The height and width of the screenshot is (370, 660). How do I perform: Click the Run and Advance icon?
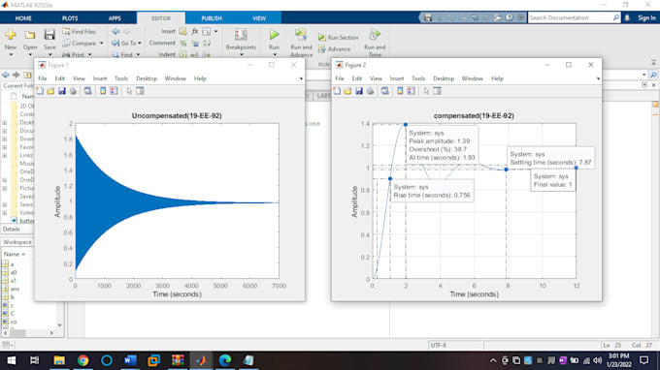tap(301, 35)
